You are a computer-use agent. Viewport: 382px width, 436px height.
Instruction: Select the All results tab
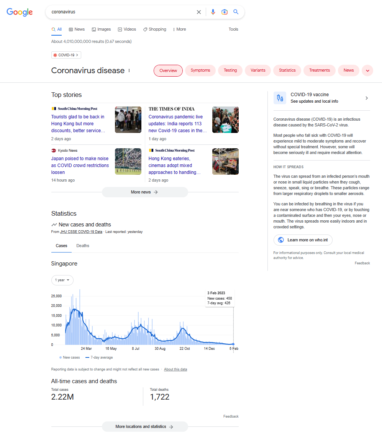pos(56,30)
